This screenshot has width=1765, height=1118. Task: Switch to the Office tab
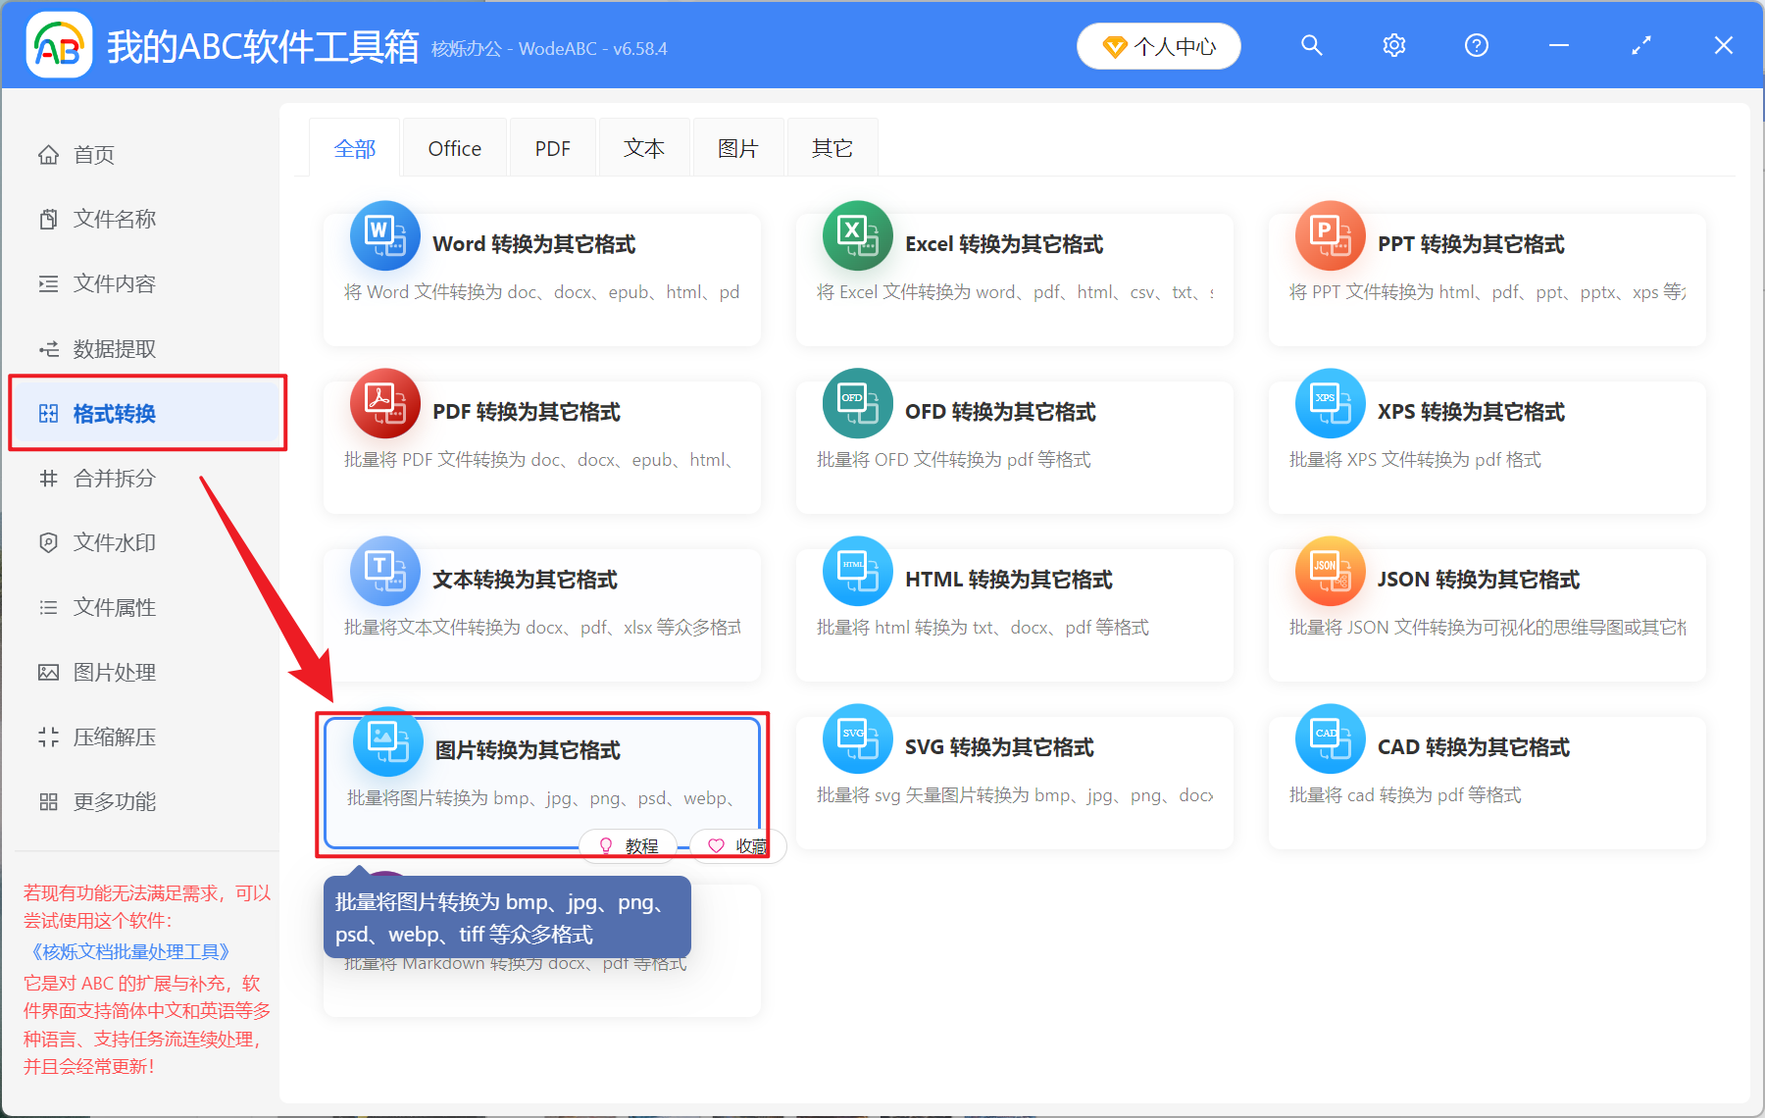tap(454, 147)
